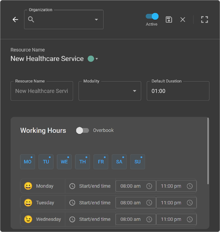Open clock picker for Wednesday start time
The image size is (220, 232).
(x=149, y=219)
